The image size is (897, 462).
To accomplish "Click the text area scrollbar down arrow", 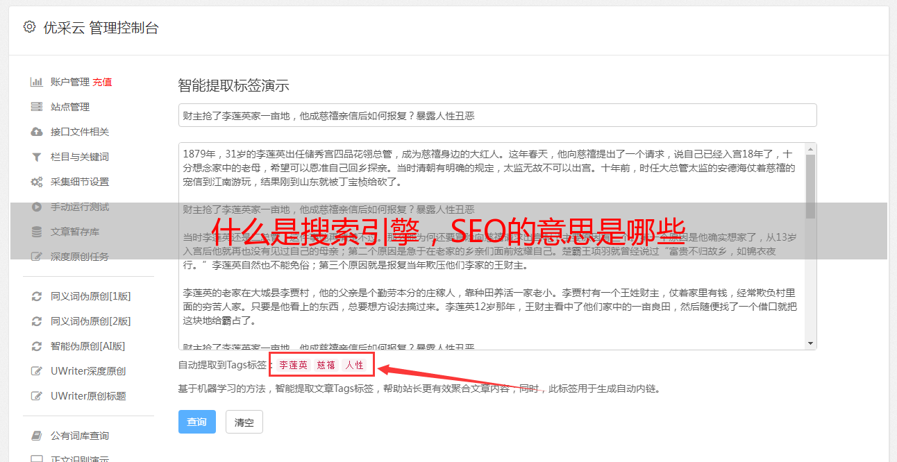I will coord(810,343).
